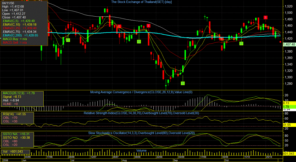
Task: Click the RSI(14) =41.55 legend entry
Action: click(14, 114)
